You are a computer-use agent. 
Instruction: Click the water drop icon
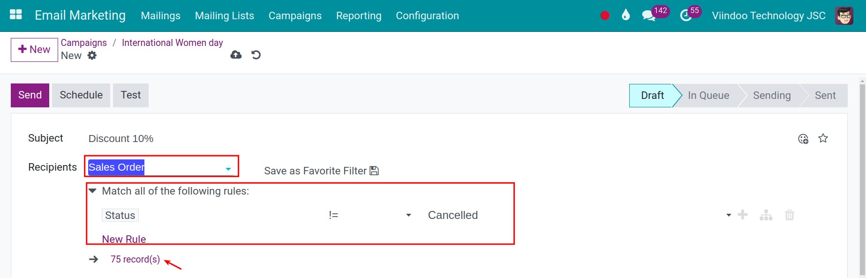[x=625, y=15]
